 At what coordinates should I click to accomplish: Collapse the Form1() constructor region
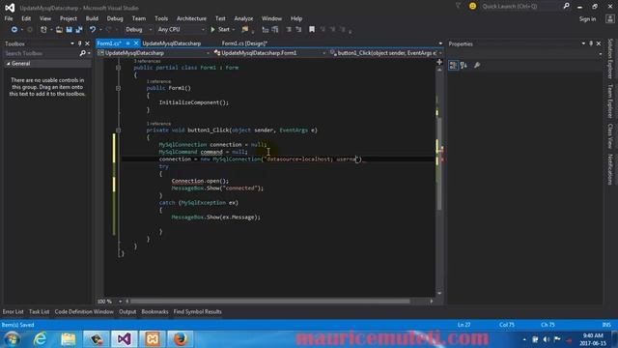(118, 88)
